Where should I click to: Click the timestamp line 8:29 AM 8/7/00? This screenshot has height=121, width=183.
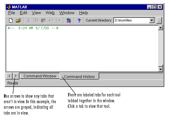pyautogui.click(x=33, y=28)
